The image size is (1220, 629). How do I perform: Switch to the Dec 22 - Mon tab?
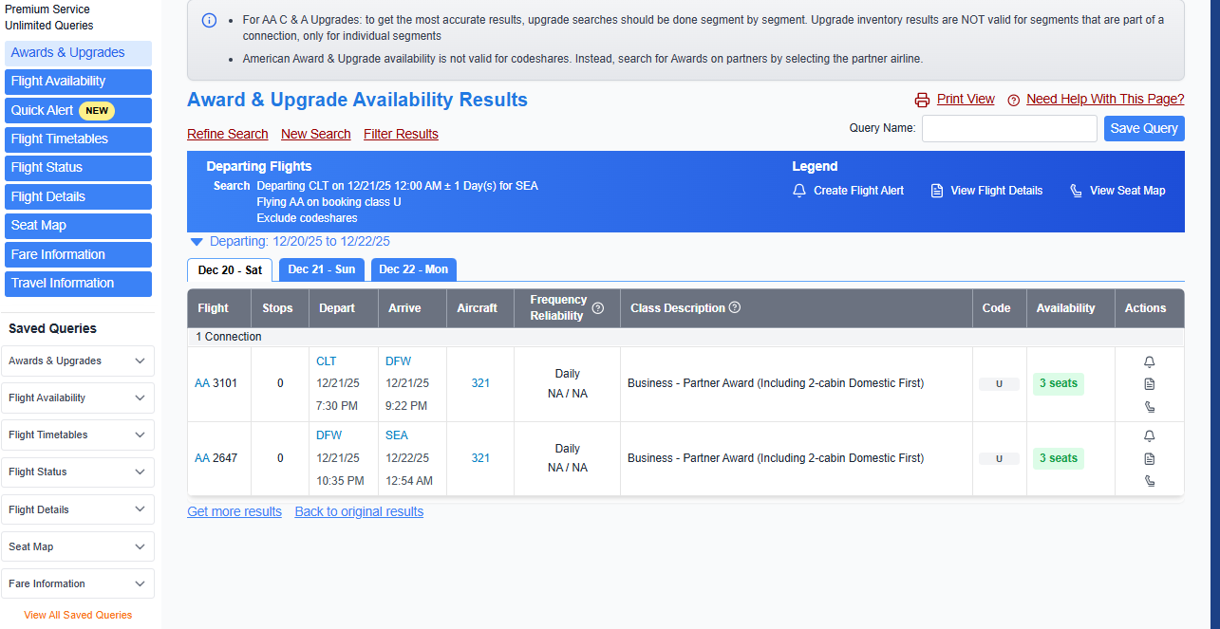413,269
